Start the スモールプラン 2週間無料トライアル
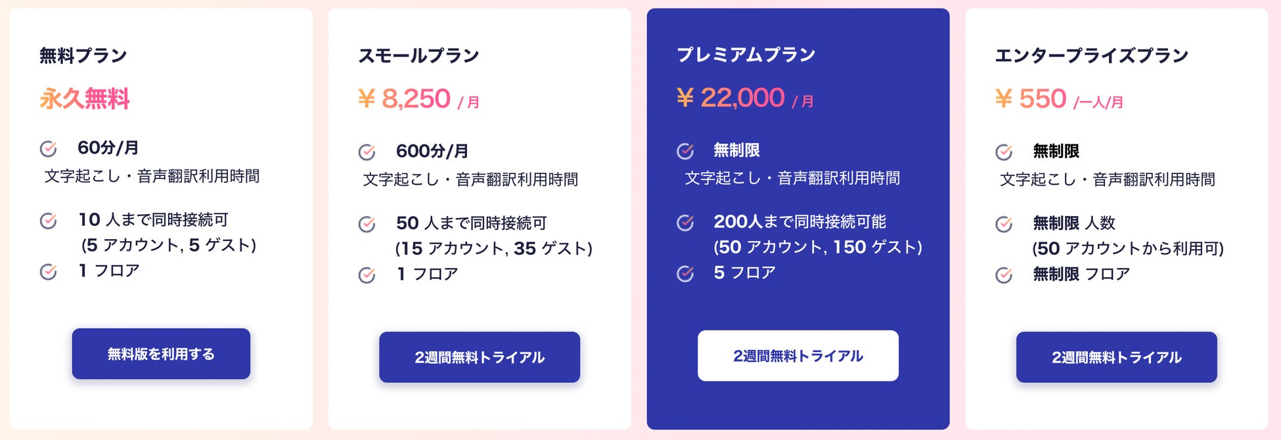Screen dimensions: 1281x440 point(480,357)
